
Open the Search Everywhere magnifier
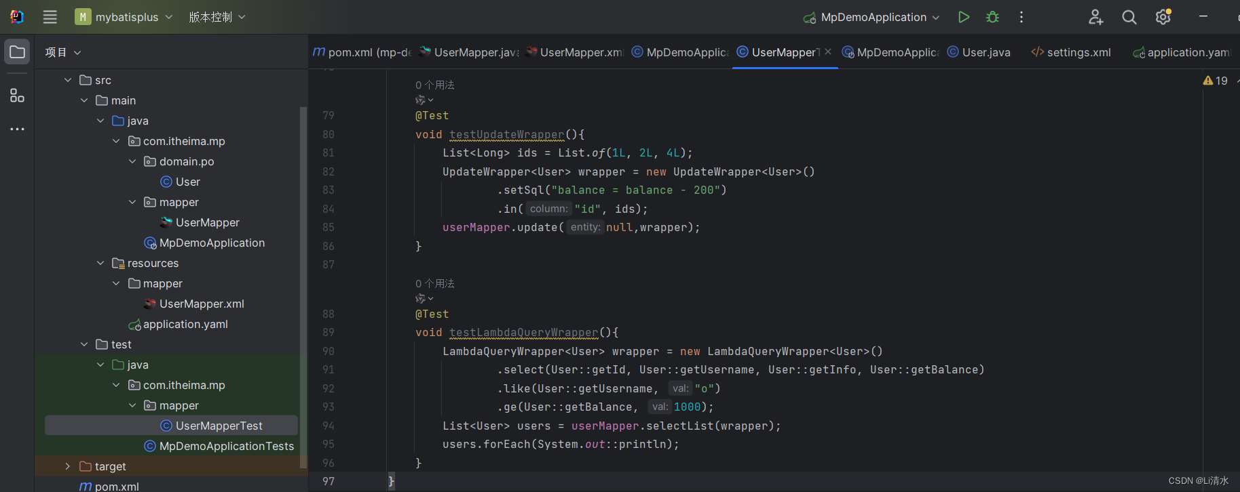pos(1129,17)
